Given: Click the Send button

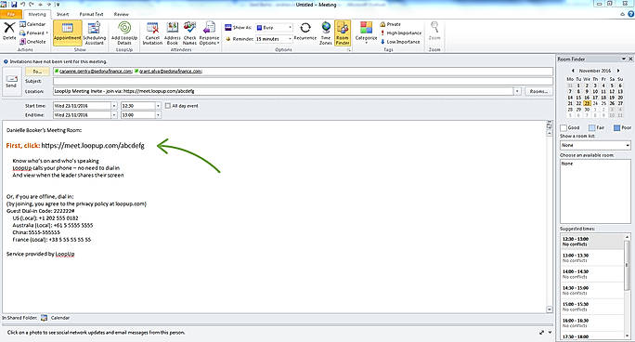Looking at the screenshot, I should click(11, 81).
